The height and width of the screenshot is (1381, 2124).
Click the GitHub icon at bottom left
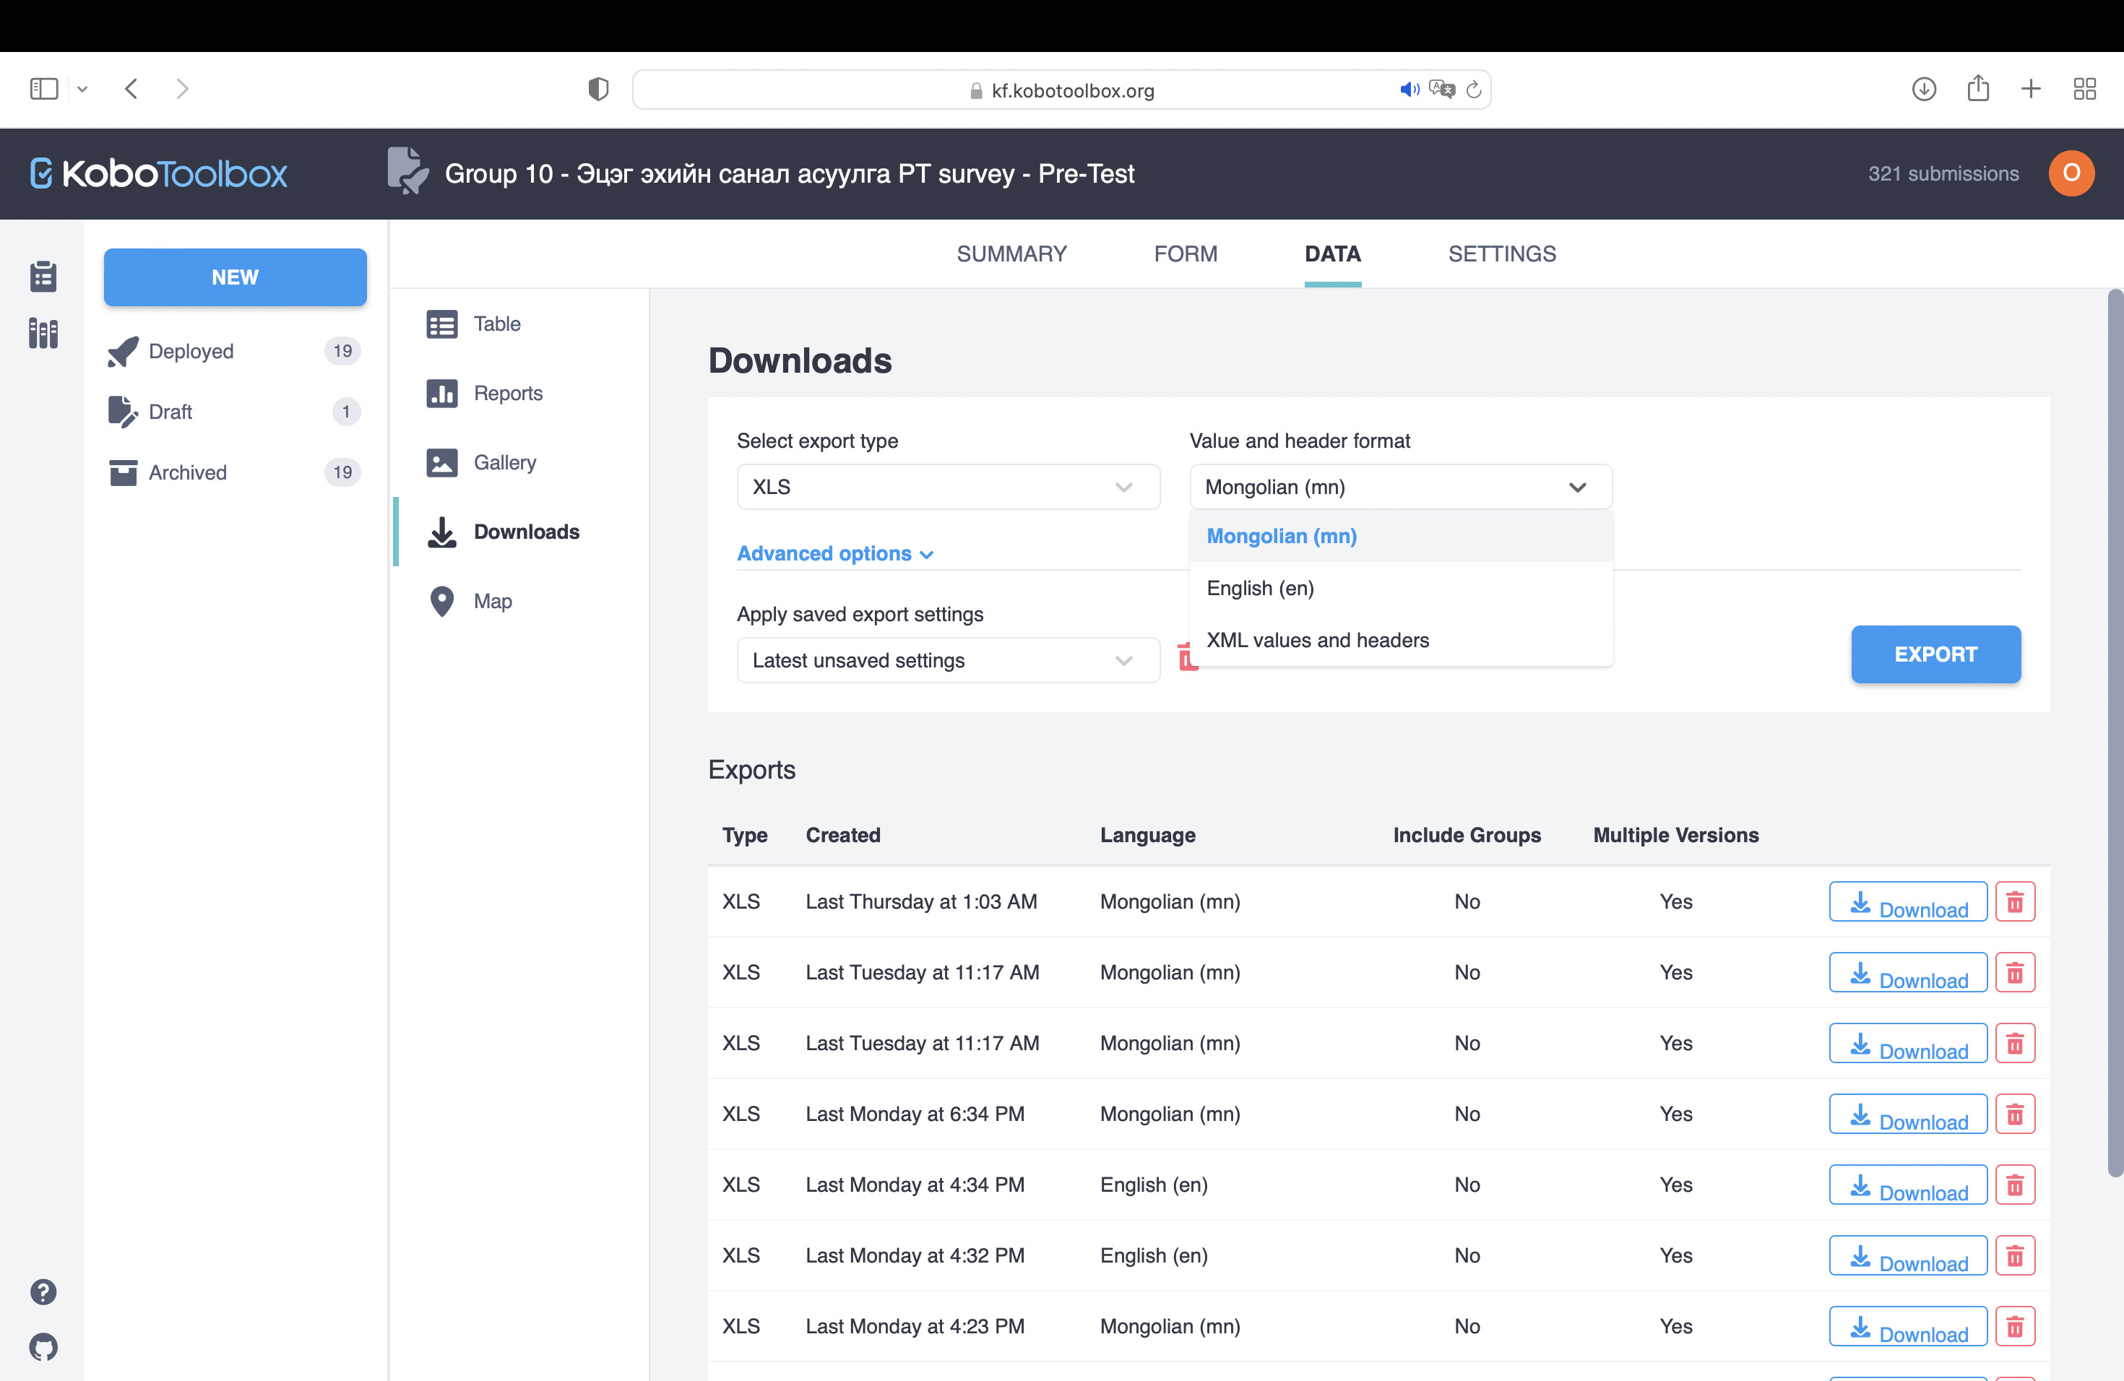pyautogui.click(x=42, y=1347)
